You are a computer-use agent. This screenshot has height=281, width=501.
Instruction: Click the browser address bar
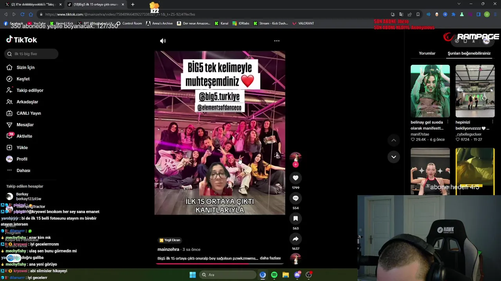coord(211,14)
